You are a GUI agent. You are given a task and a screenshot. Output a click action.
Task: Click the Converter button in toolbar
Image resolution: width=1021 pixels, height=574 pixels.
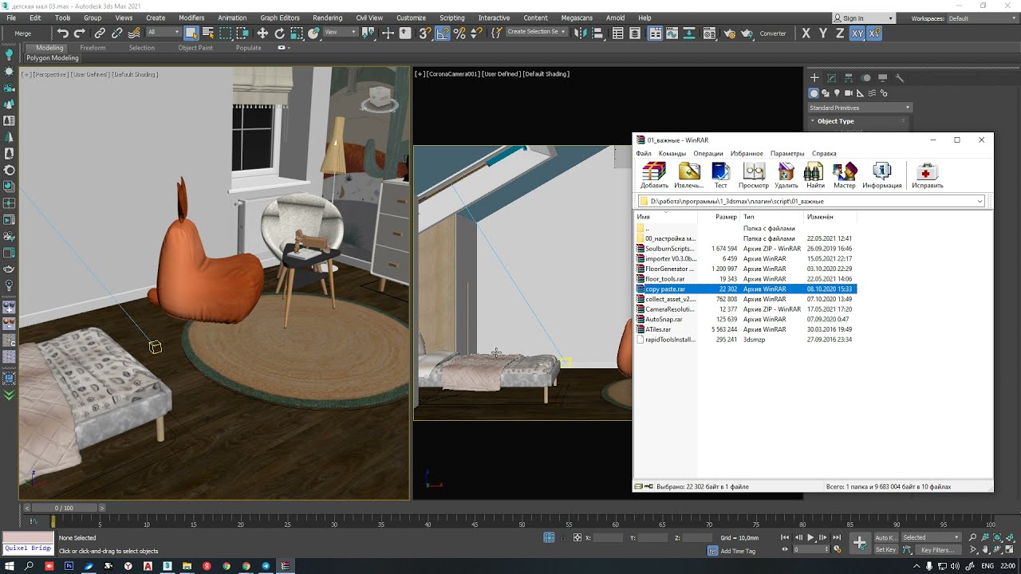pyautogui.click(x=773, y=33)
